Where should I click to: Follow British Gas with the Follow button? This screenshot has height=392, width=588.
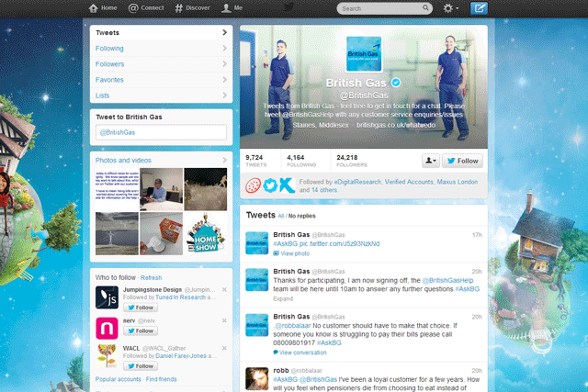coord(462,161)
